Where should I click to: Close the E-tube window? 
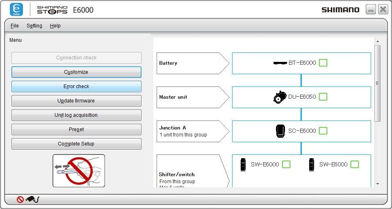[383, 9]
